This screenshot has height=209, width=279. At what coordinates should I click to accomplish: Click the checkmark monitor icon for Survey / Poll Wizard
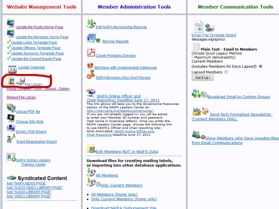[11, 128]
